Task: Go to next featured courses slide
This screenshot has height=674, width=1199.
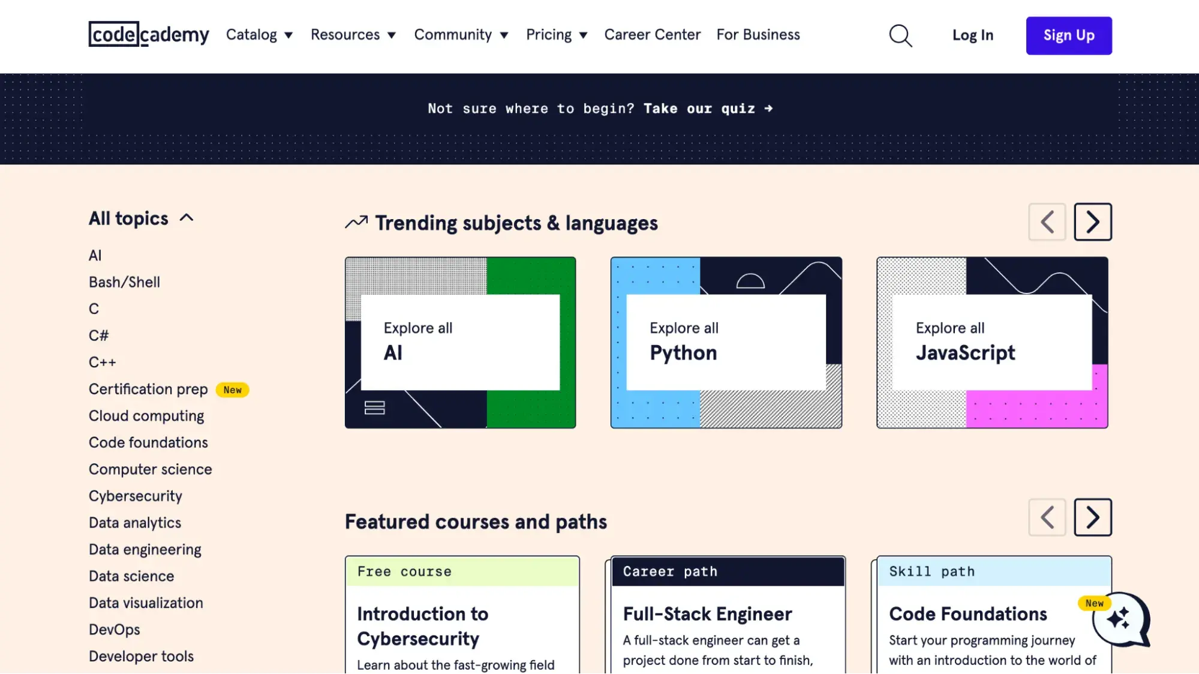Action: coord(1092,517)
